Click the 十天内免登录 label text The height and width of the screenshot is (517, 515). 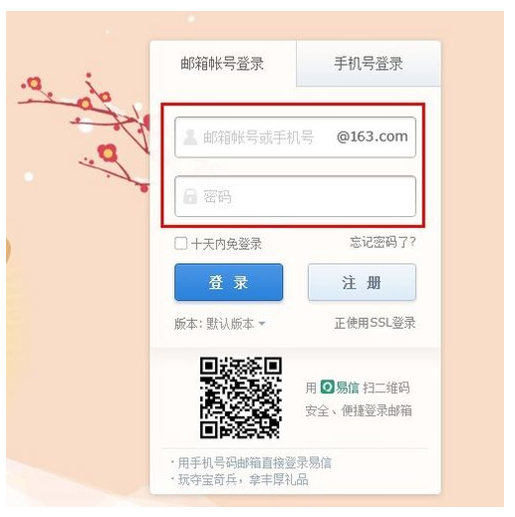click(x=226, y=244)
